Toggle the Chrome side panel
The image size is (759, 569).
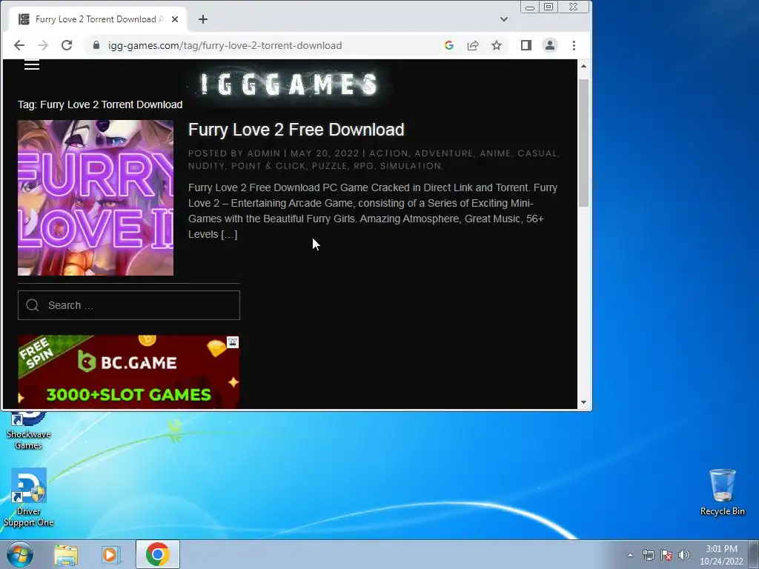pyautogui.click(x=526, y=45)
